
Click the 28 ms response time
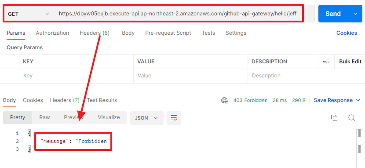tap(280, 101)
